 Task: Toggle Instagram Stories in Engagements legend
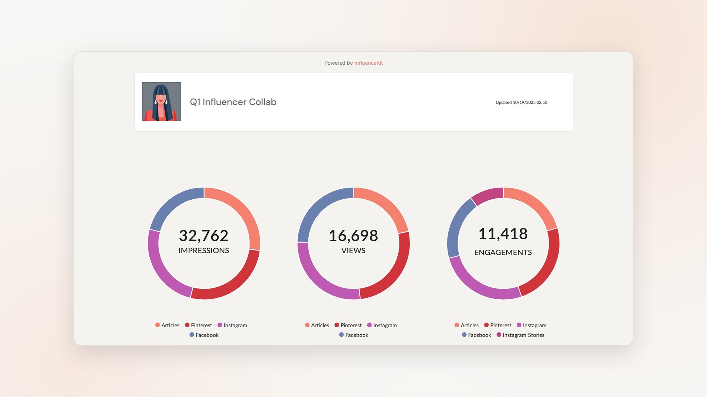[x=520, y=335]
